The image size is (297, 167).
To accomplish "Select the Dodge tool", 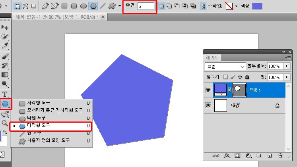I will click(5, 84).
